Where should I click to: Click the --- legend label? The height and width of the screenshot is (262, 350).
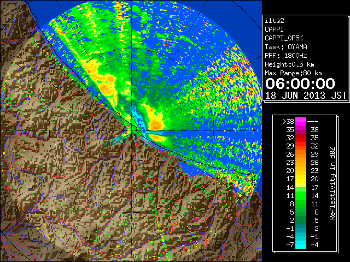[x=313, y=122]
